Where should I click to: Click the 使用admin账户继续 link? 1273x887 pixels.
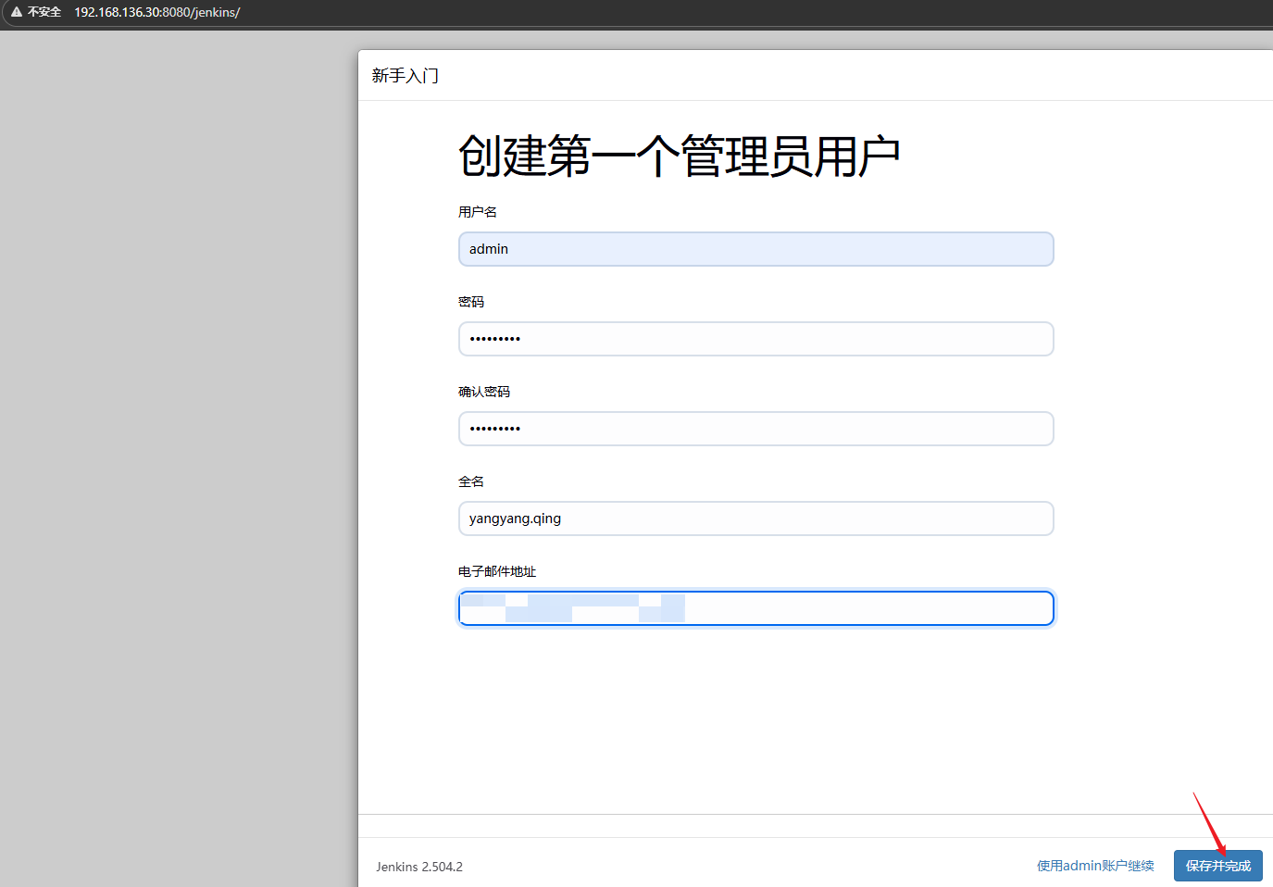pyautogui.click(x=1095, y=866)
